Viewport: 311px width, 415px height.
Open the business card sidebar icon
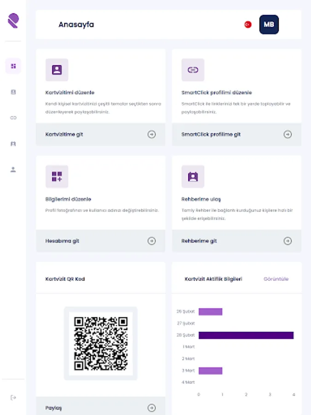[13, 92]
